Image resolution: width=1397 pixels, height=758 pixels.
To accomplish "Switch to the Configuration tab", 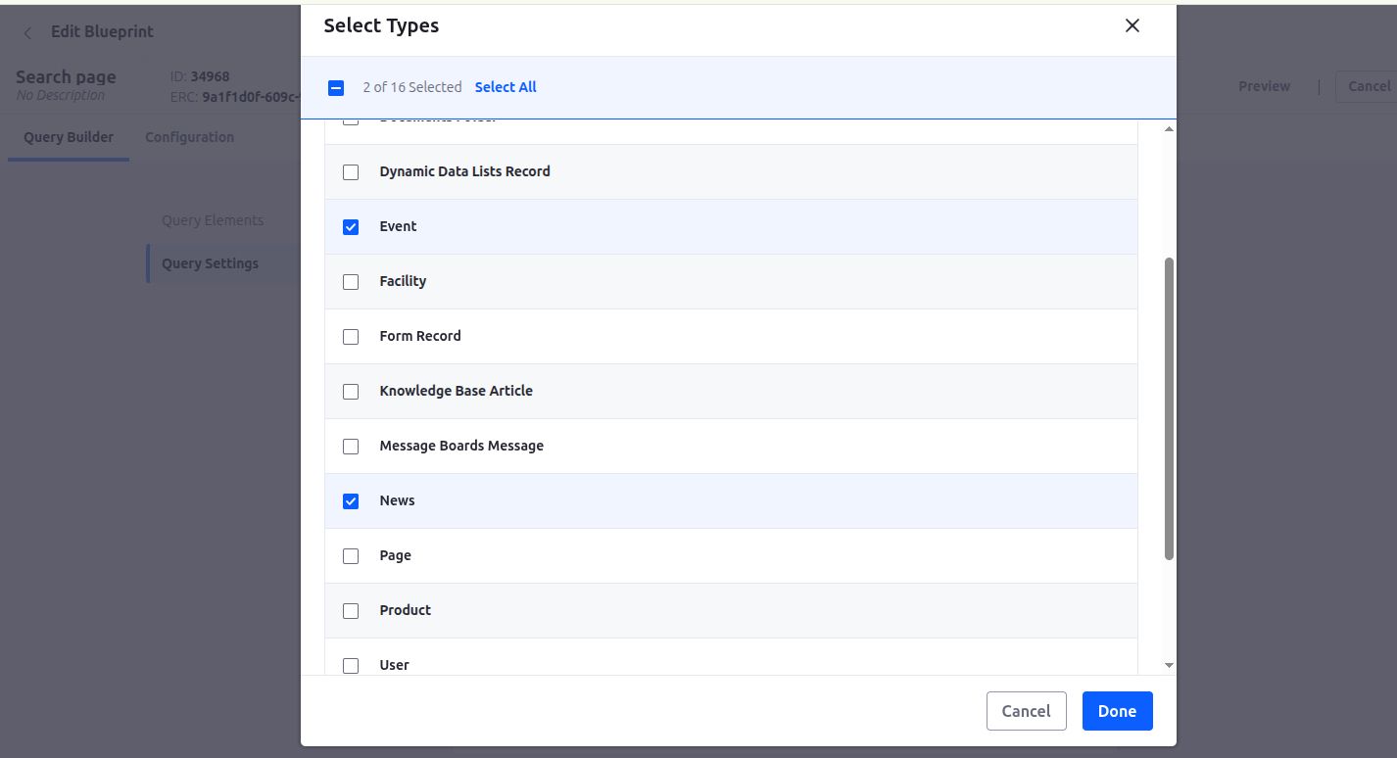I will pos(189,137).
